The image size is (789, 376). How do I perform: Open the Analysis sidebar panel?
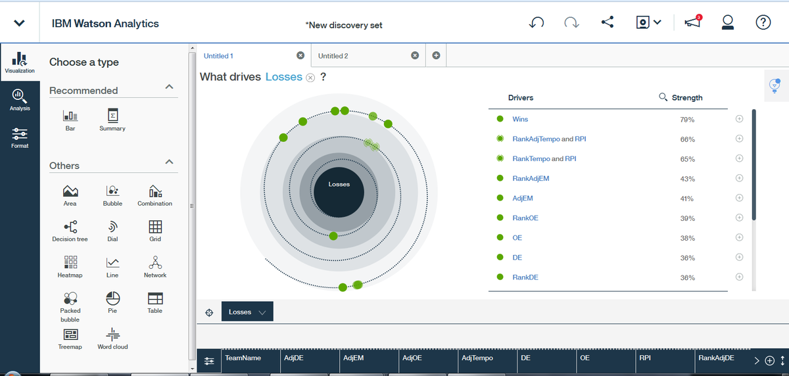[x=20, y=100]
